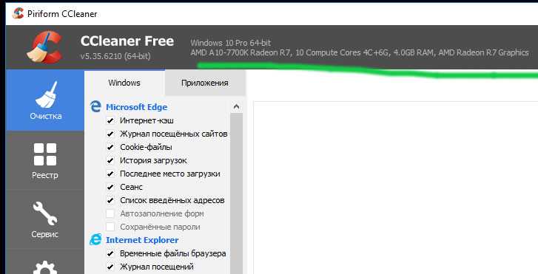
Task: Click the AMD A10-7700K hardware info line
Action: click(360, 52)
